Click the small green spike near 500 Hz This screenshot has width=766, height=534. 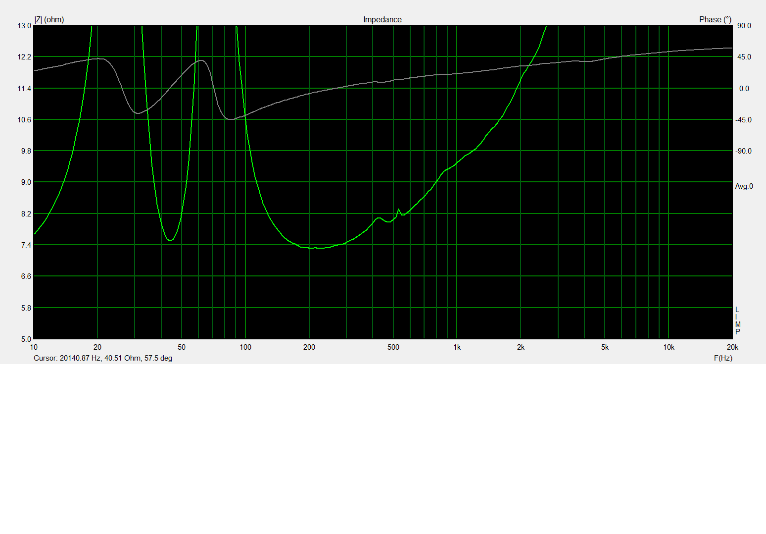coord(398,210)
